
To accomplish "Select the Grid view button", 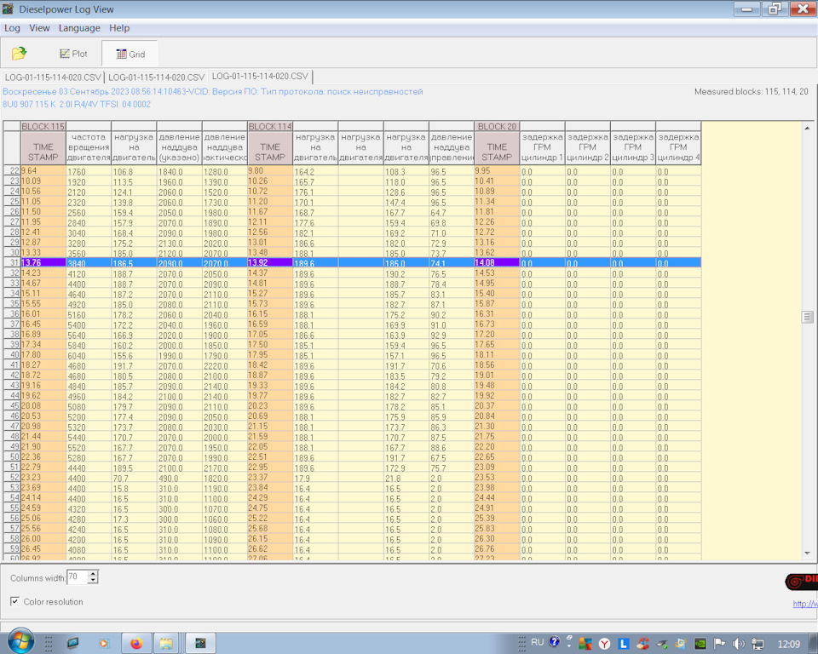I will pos(130,54).
